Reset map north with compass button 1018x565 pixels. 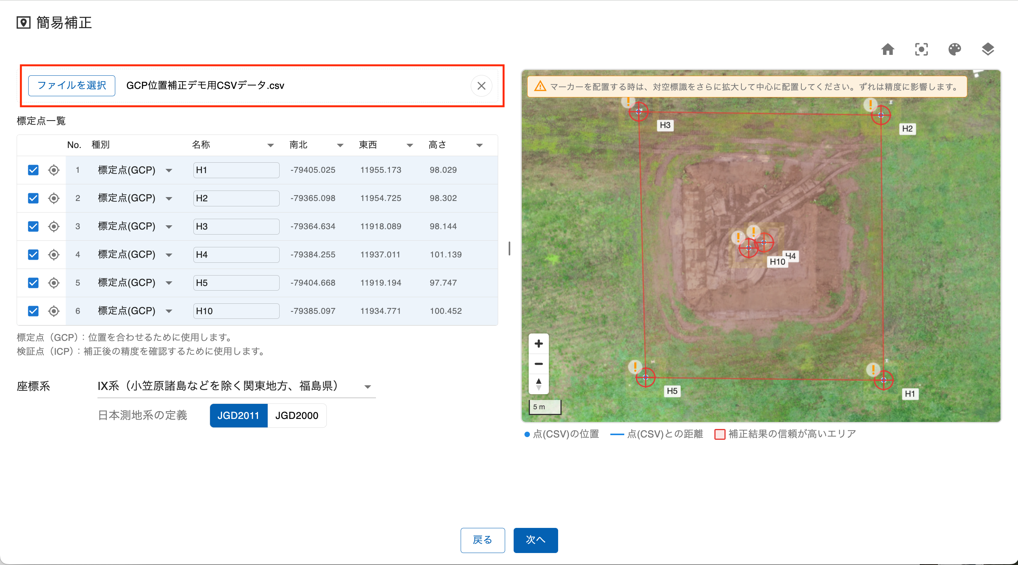[x=538, y=384]
